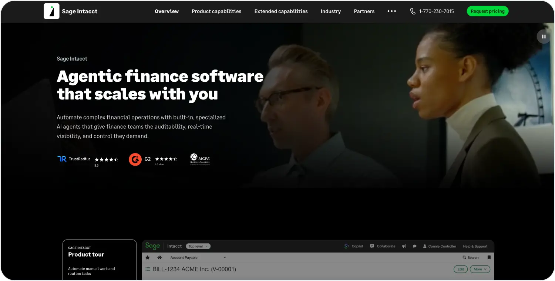Call phone number 1-770-230-7015
The height and width of the screenshot is (281, 555).
(x=436, y=11)
